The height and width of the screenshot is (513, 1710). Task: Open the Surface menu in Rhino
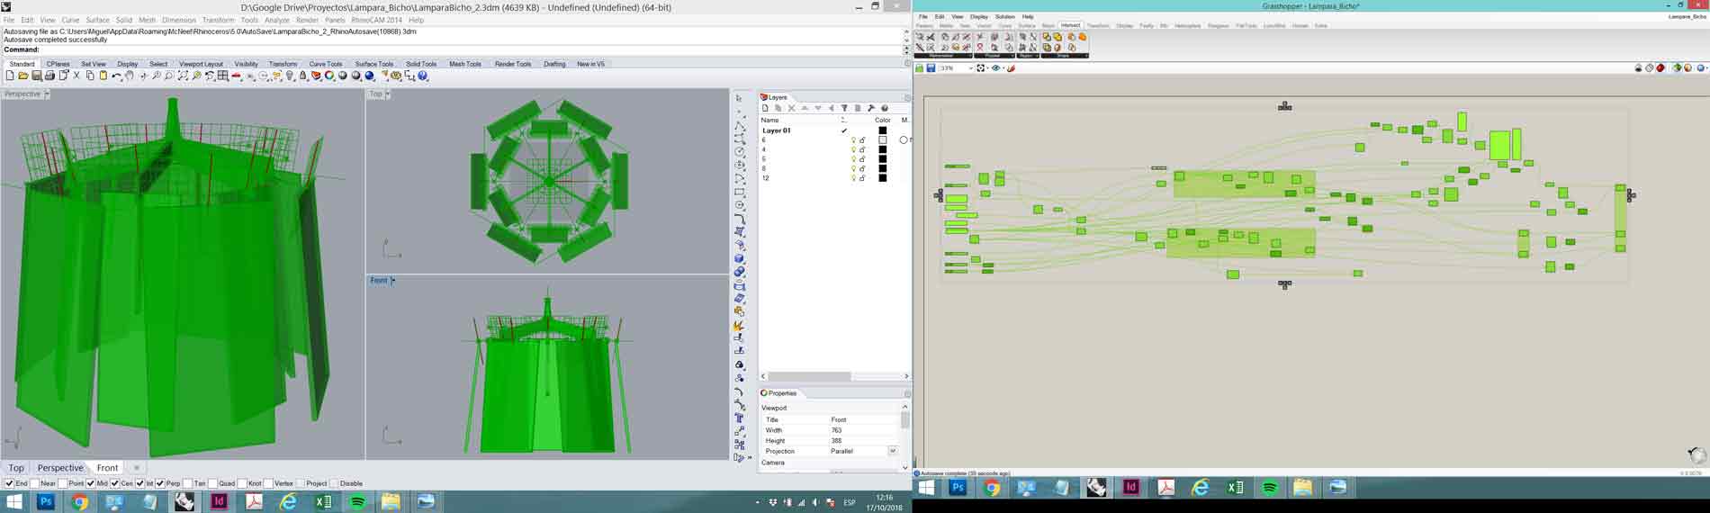click(97, 20)
